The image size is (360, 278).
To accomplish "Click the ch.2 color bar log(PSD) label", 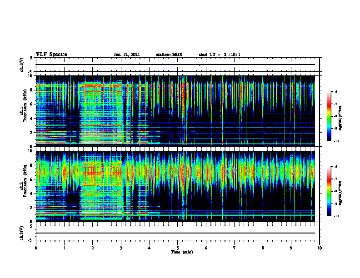I will tap(340, 193).
